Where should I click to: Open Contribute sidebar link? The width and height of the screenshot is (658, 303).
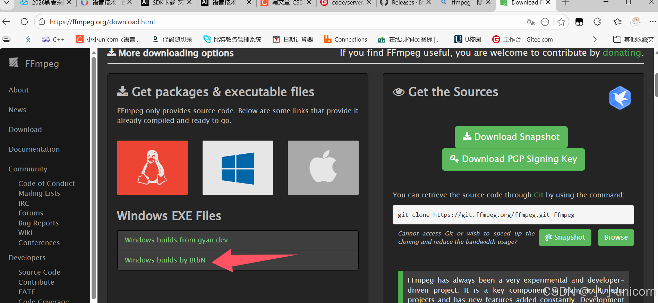point(36,282)
